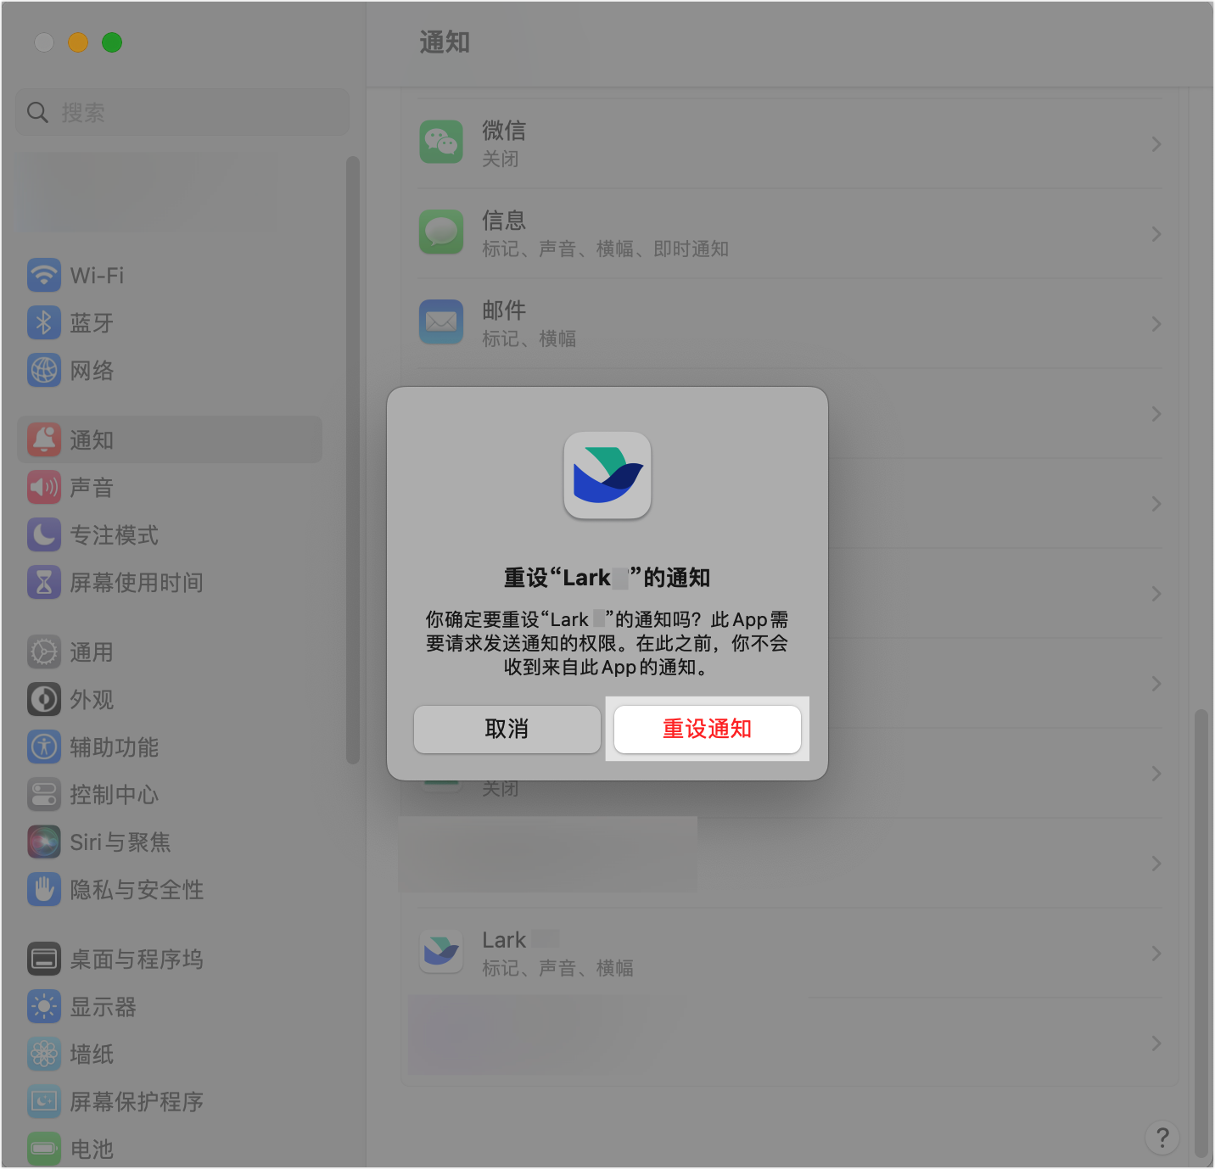Click the 屏幕保护程序 icon
This screenshot has width=1215, height=1169.
point(44,1101)
